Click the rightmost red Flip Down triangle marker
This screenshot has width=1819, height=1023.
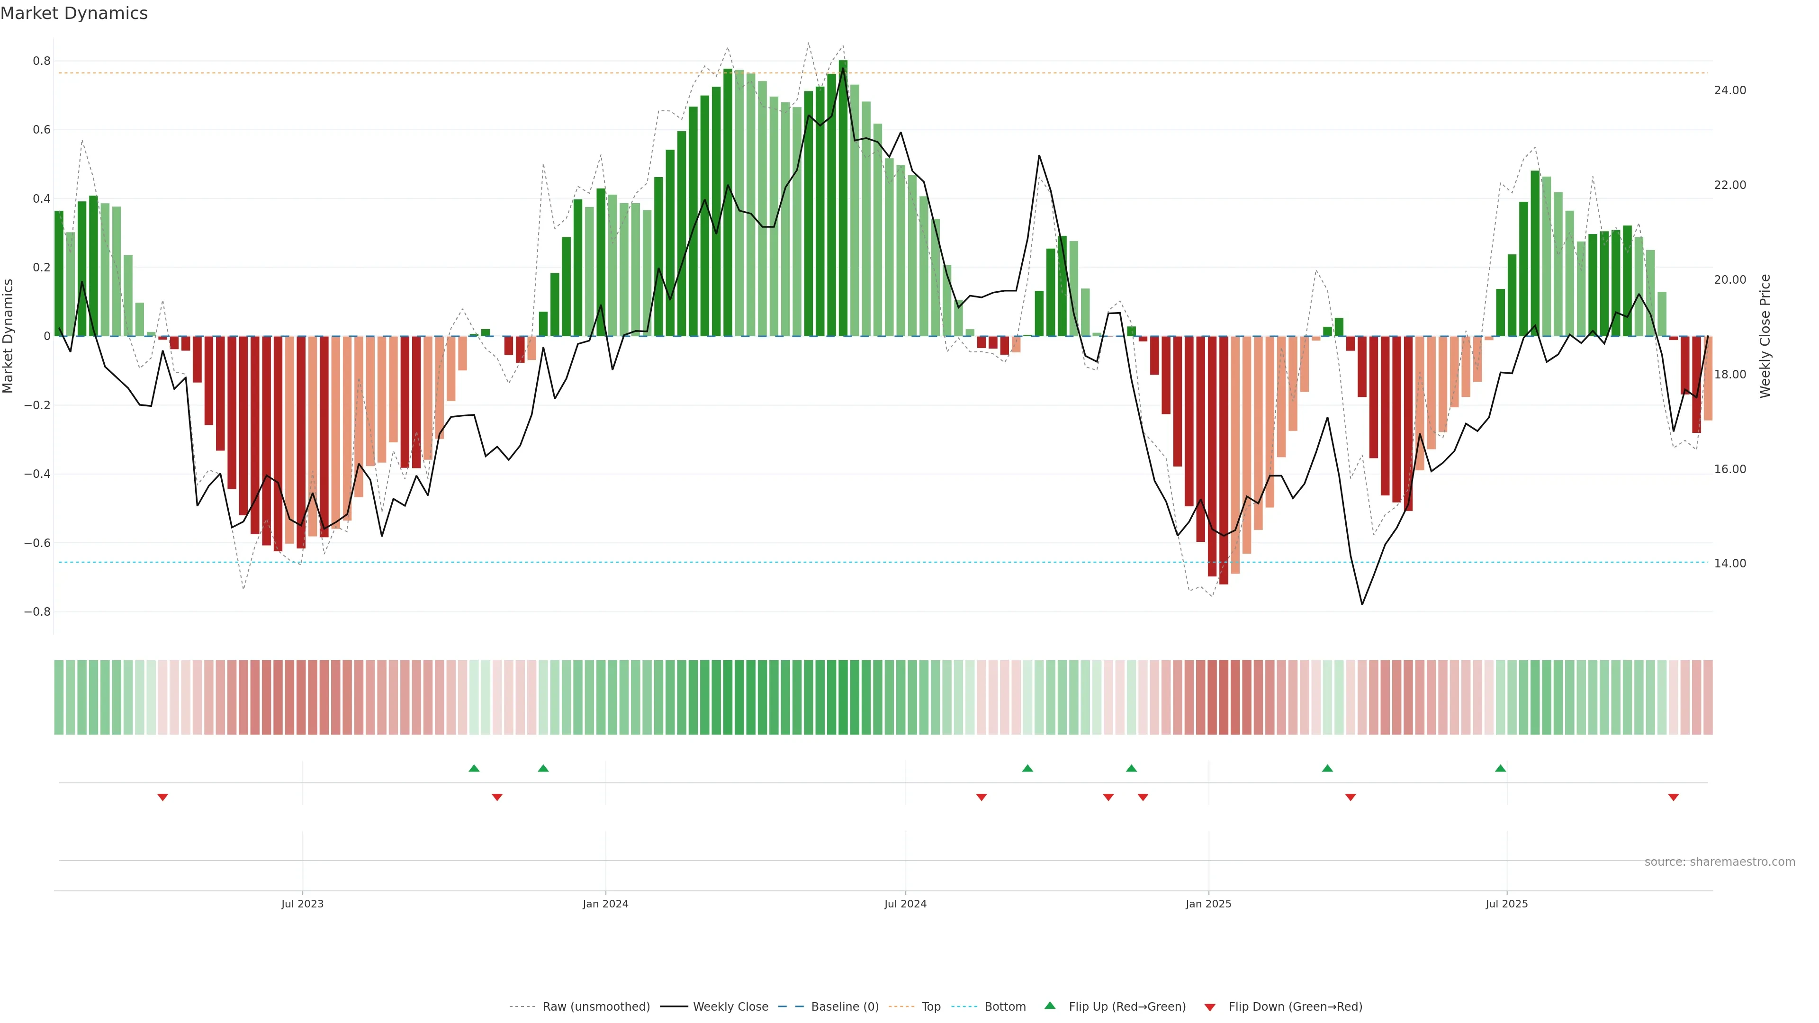tap(1673, 797)
